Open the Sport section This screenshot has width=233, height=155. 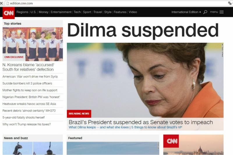click(87, 12)
